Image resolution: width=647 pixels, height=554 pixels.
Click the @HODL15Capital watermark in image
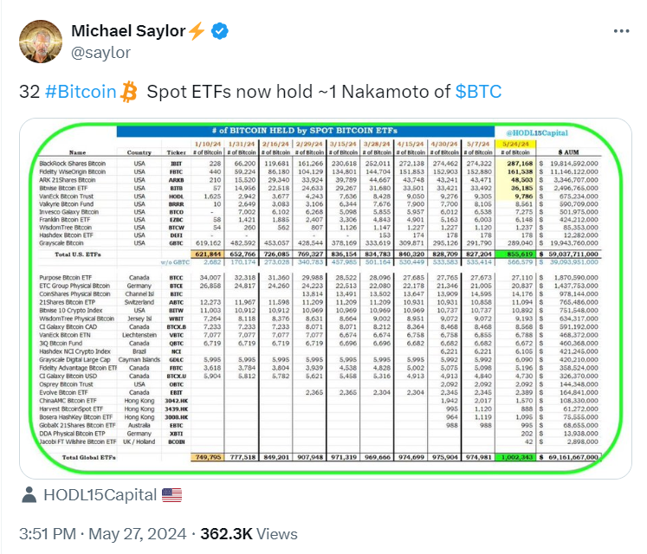(537, 132)
